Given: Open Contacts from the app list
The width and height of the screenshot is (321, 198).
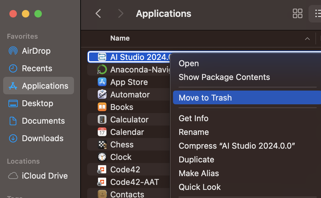Looking at the screenshot, I should click(x=126, y=194).
